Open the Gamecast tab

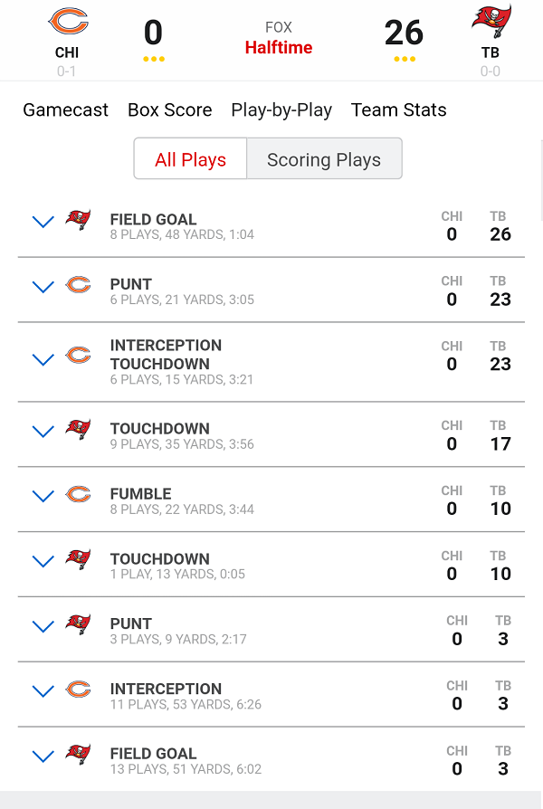click(x=65, y=110)
